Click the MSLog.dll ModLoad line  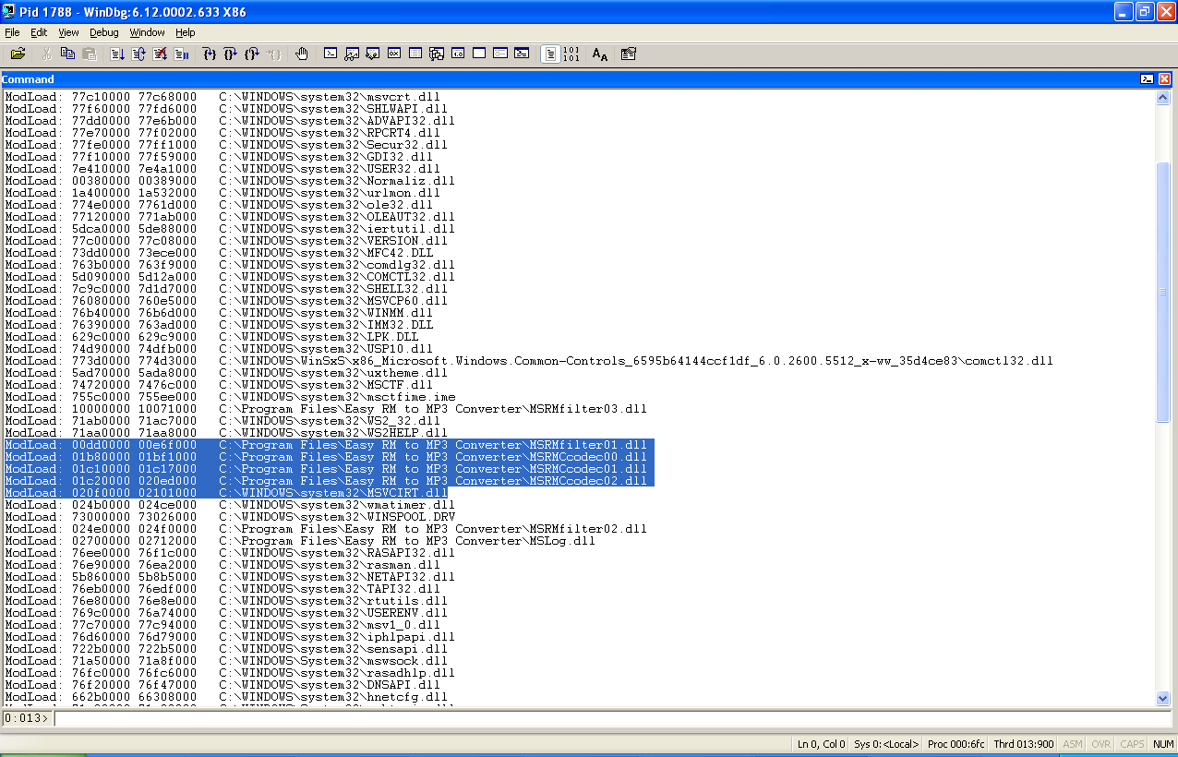click(300, 541)
